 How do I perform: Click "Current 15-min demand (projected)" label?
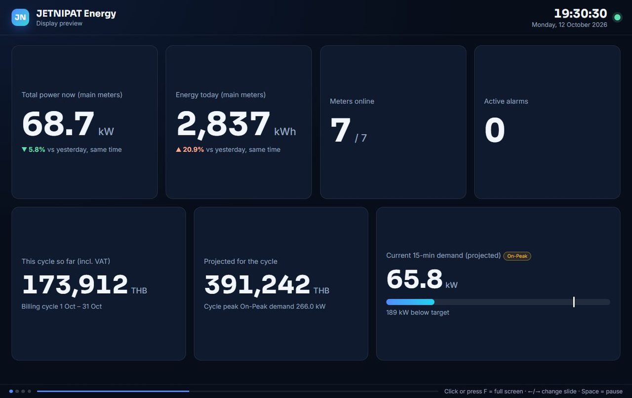point(443,256)
